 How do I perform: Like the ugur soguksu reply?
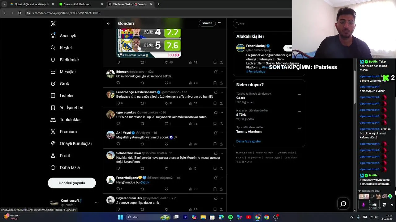pos(166,124)
